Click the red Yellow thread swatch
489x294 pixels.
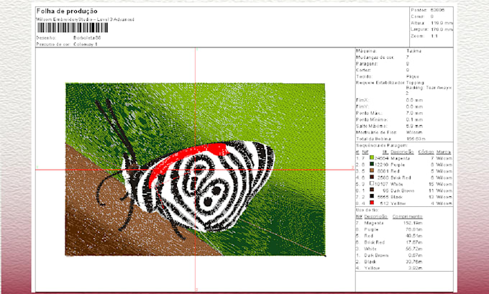click(372, 203)
